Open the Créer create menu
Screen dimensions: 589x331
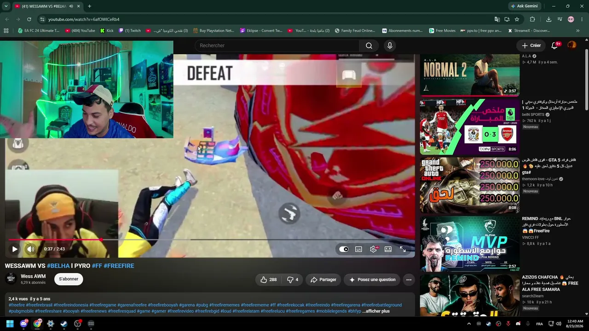[x=531, y=46]
